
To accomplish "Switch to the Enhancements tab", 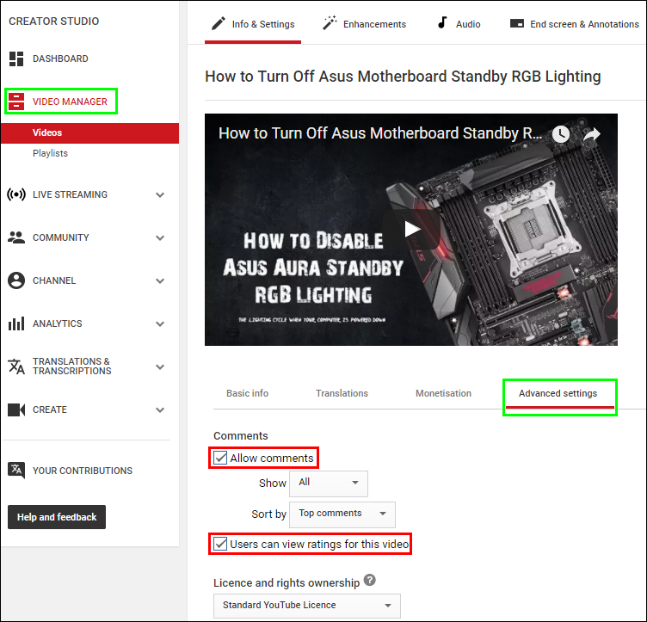I will point(364,24).
